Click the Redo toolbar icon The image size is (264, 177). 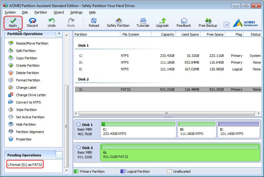tap(71, 23)
